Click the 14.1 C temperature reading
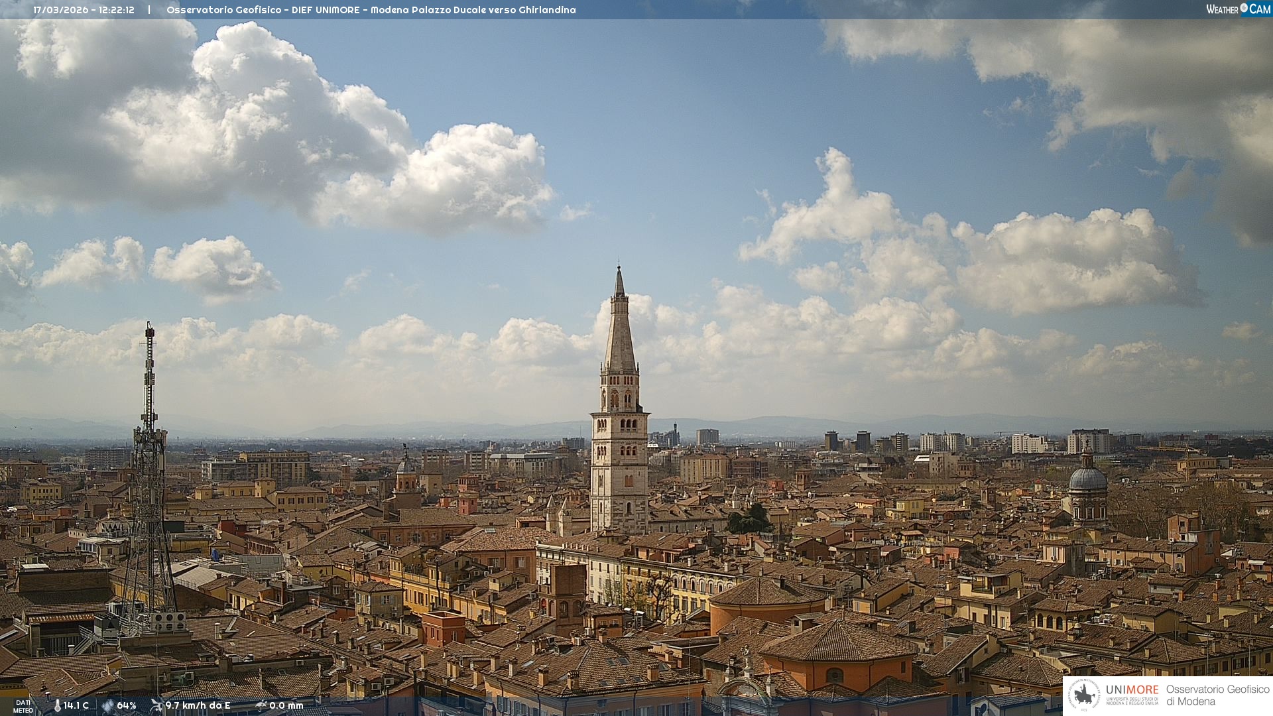 (76, 705)
